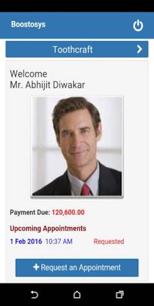Open the recent apps icon
This screenshot has width=154, height=306.
click(120, 294)
